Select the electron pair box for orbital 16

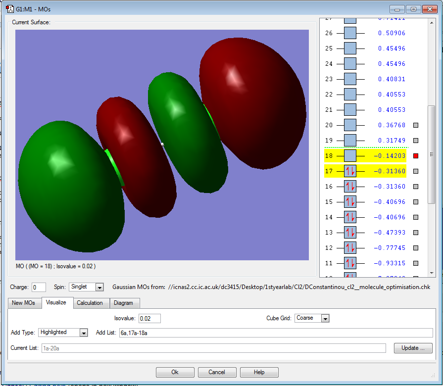(x=350, y=187)
